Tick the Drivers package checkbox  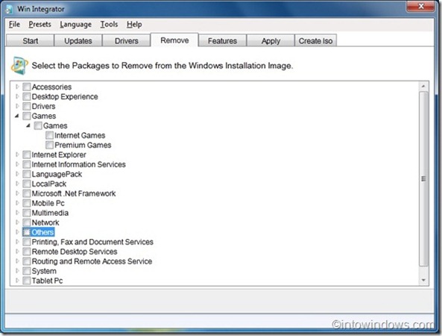(27, 106)
